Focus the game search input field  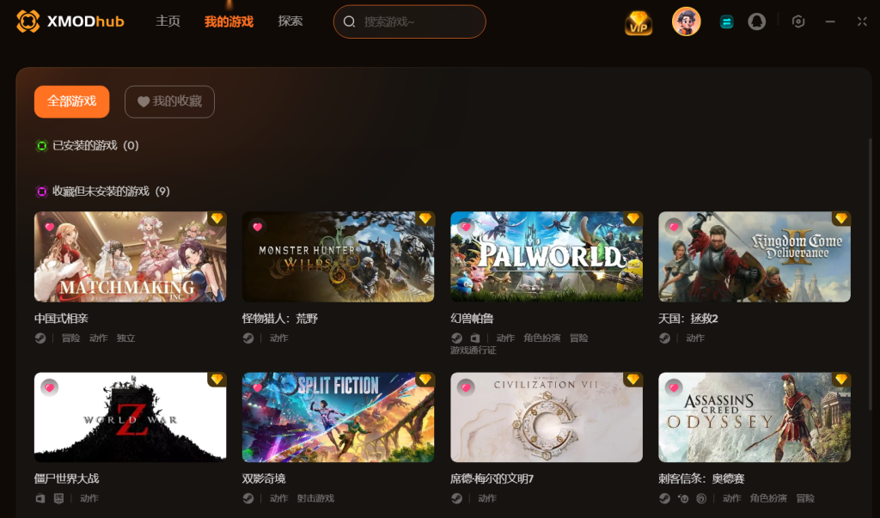410,21
